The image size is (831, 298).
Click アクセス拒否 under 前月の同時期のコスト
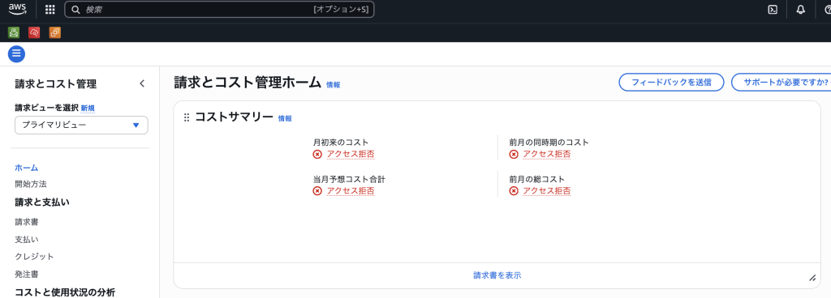(546, 155)
